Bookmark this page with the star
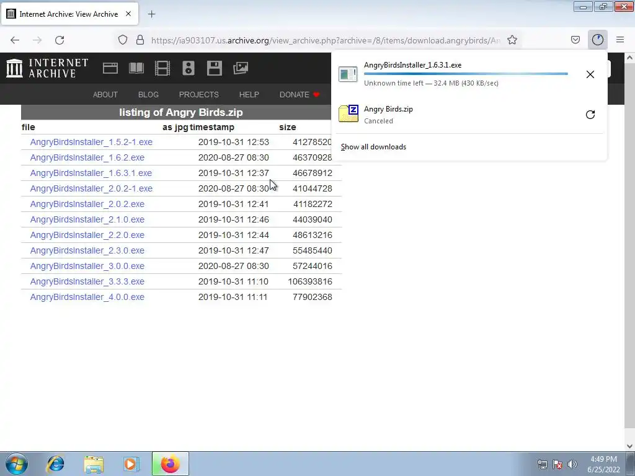Viewport: 635px width, 476px height. (512, 40)
